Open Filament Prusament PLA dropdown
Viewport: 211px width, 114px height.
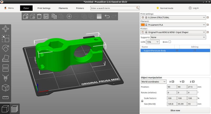(x=173, y=25)
